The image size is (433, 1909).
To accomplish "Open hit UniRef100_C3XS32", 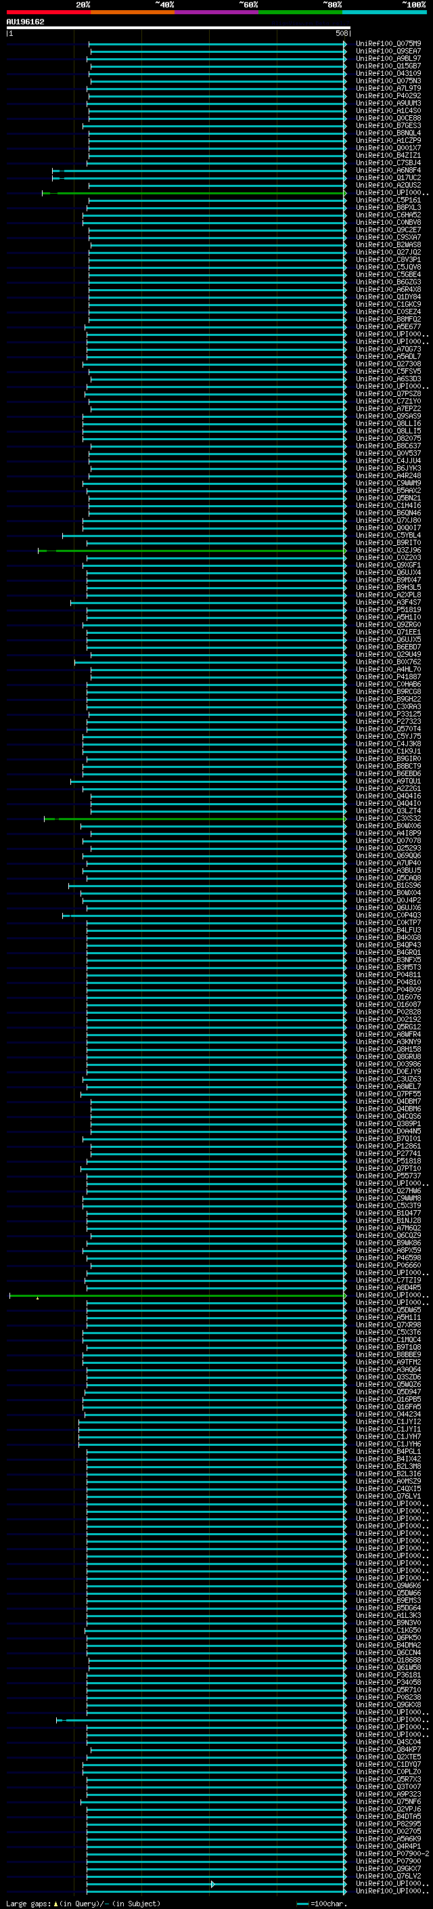I will 388,819.
